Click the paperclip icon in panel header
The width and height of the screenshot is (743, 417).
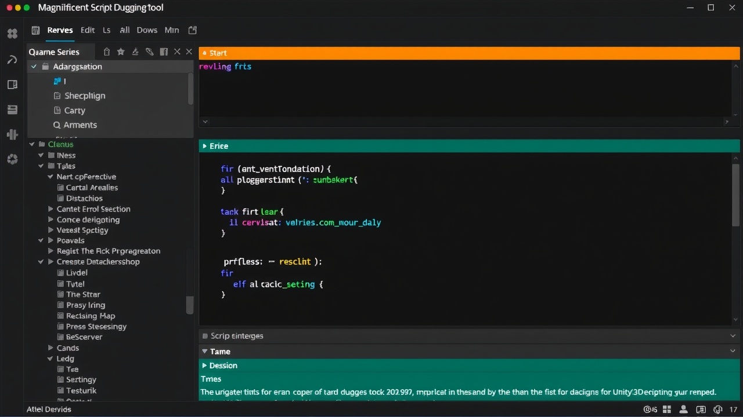pos(150,52)
